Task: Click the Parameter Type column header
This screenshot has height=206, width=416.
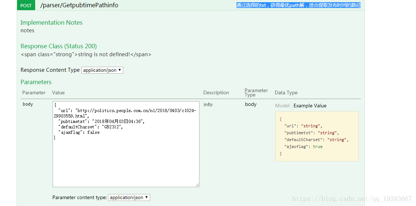Action: pos(256,92)
